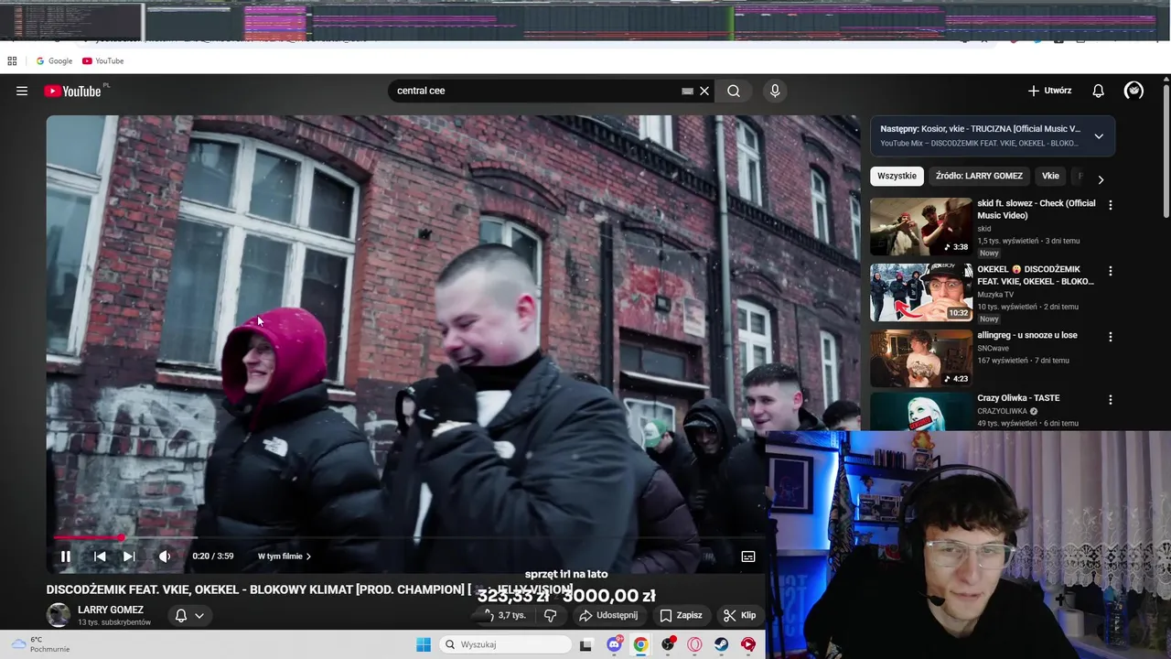The width and height of the screenshot is (1171, 659).
Task: Select the Vkie filter chip
Action: tap(1050, 176)
